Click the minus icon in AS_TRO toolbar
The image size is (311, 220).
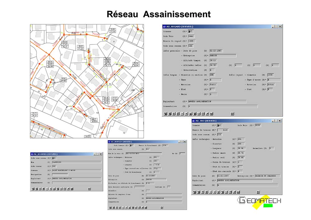[211, 192]
